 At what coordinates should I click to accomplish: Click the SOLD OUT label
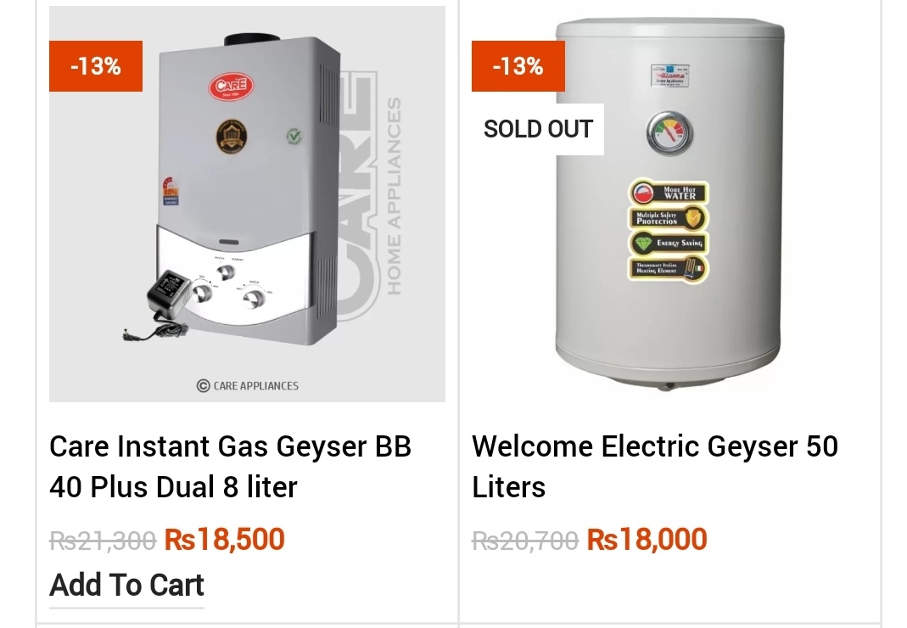[x=538, y=129]
